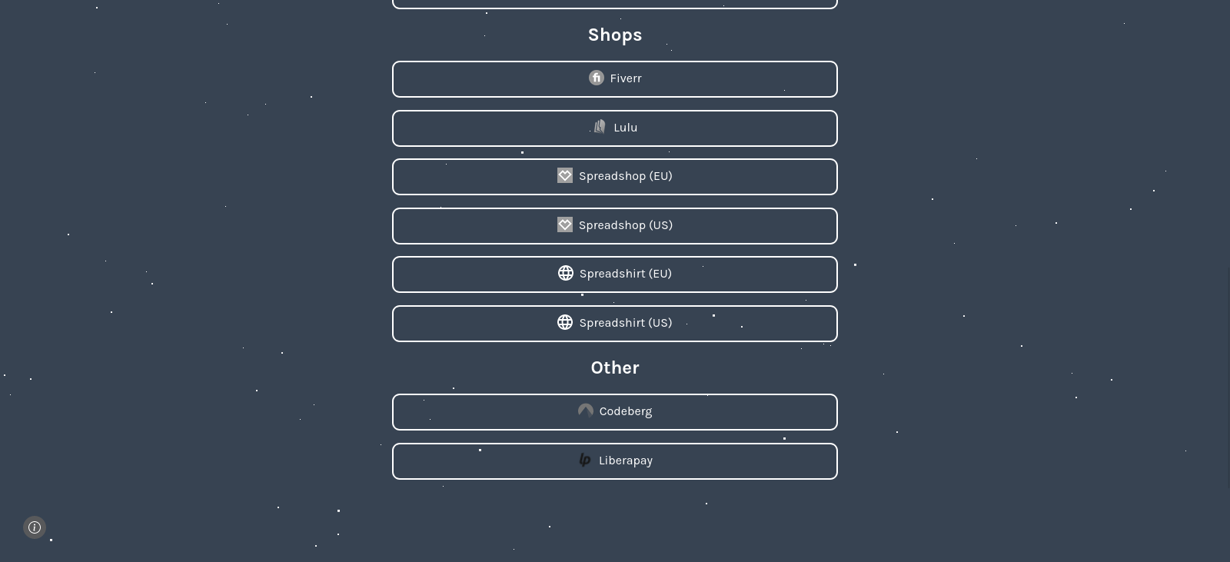Click the Liberapay logo icon
1230x562 pixels.
tap(585, 460)
